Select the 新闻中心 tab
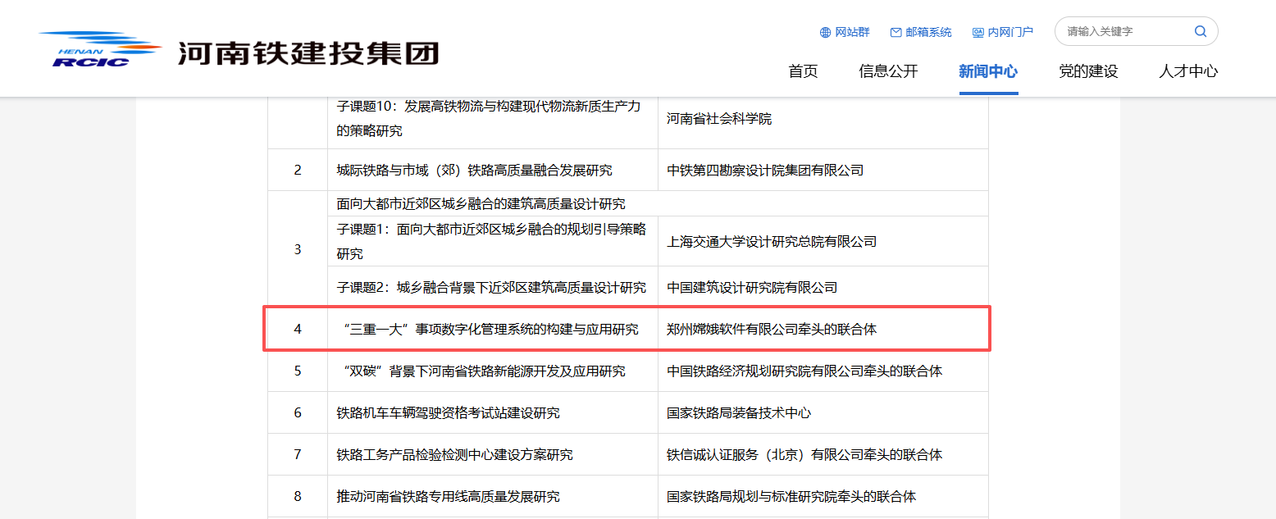Image resolution: width=1276 pixels, height=519 pixels. pos(988,71)
